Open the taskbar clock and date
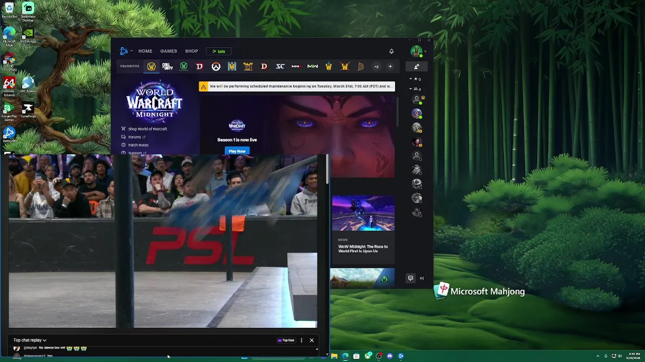This screenshot has height=362, width=645. click(634, 356)
